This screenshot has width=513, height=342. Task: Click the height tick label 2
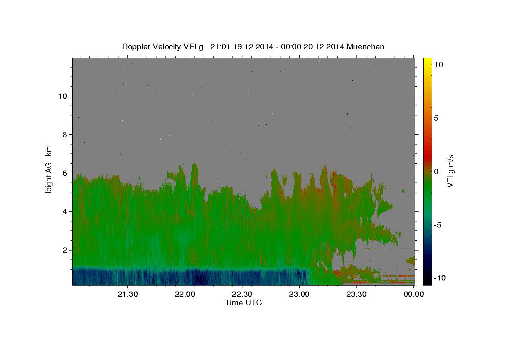pyautogui.click(x=65, y=250)
